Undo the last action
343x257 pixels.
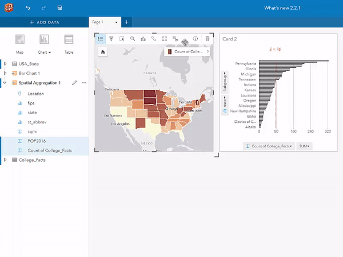tap(28, 8)
